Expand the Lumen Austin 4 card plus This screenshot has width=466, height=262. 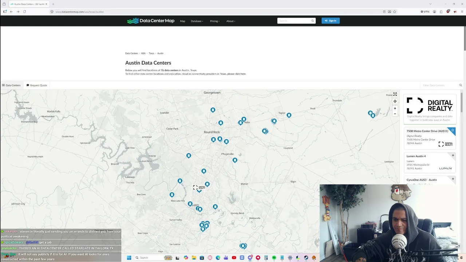453,155
